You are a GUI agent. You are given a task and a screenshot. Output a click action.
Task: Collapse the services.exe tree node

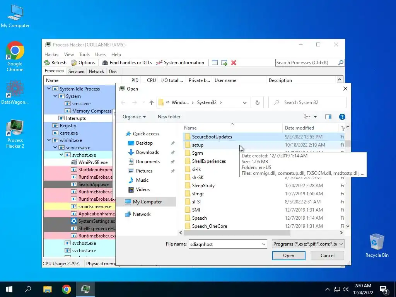click(x=55, y=147)
